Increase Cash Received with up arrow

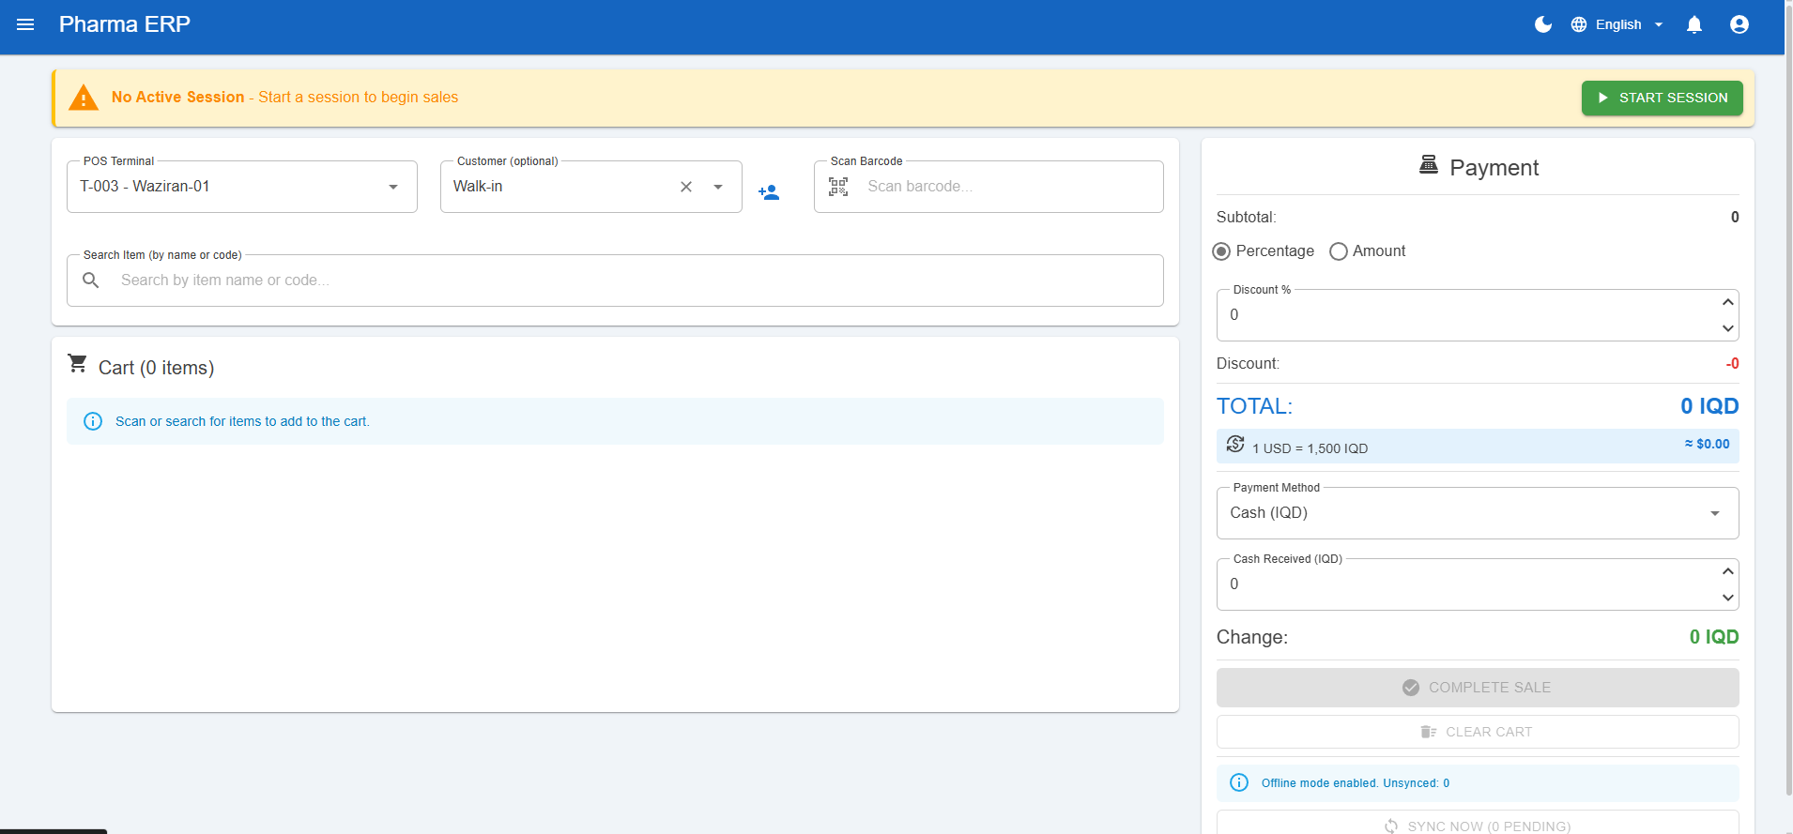(x=1727, y=571)
